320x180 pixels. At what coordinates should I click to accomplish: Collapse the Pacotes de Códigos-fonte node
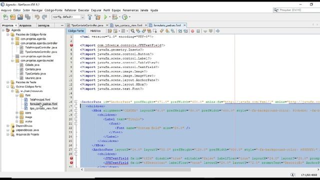point(8,34)
